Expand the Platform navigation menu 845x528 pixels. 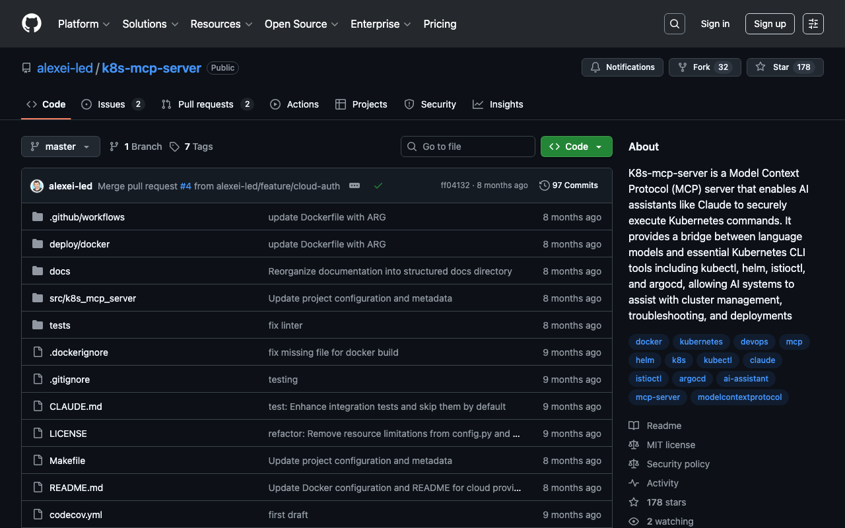(x=84, y=24)
